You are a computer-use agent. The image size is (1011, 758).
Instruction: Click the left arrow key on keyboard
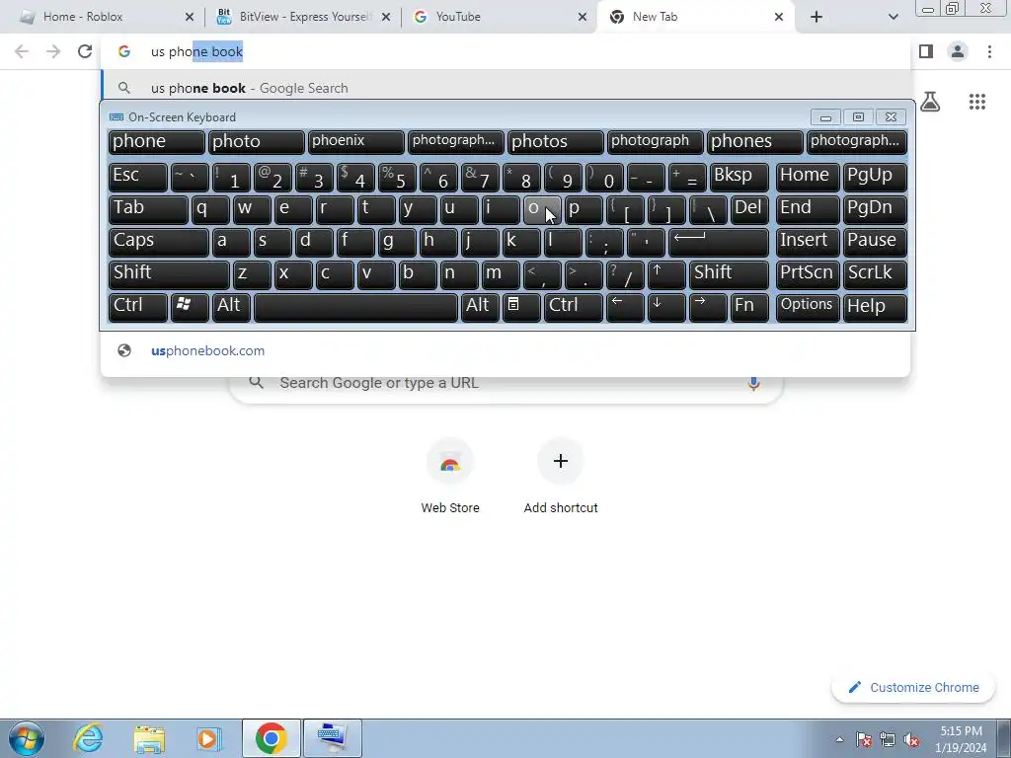625,307
